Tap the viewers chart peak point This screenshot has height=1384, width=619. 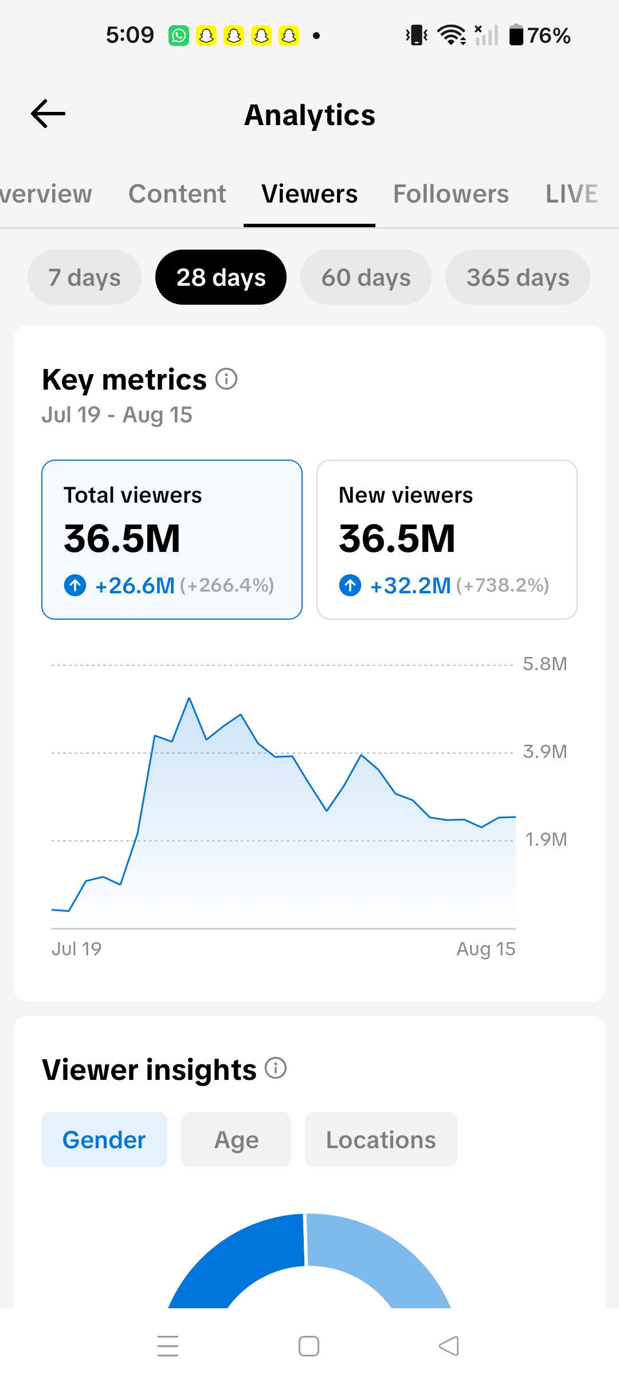pos(189,698)
